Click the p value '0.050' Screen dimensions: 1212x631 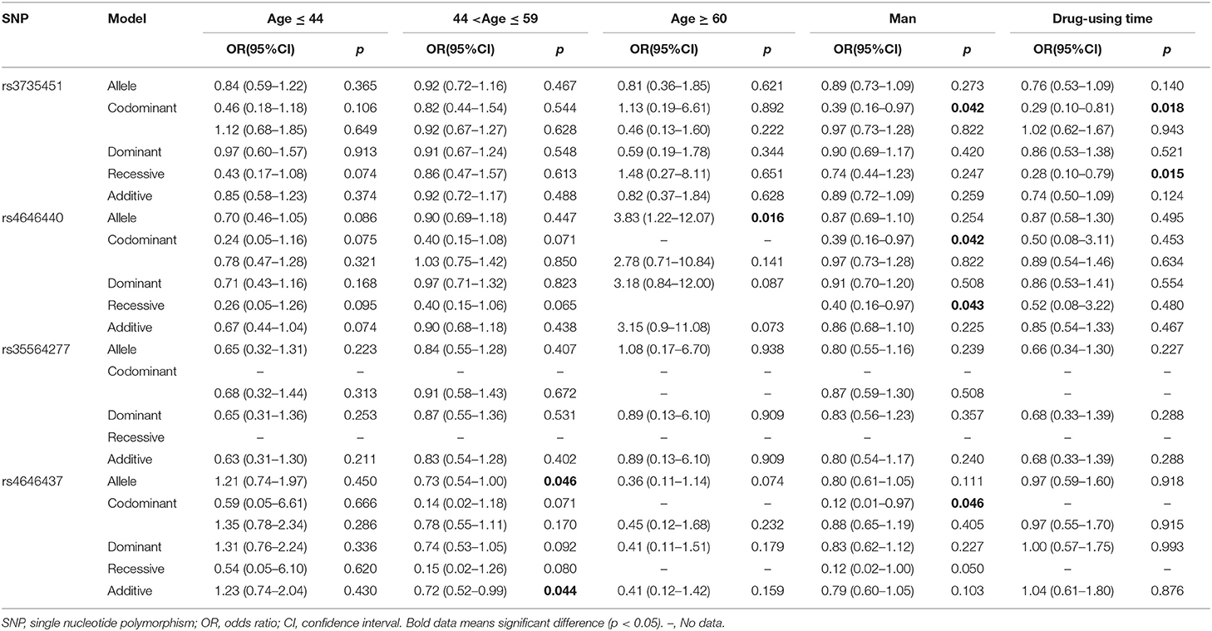[966, 569]
